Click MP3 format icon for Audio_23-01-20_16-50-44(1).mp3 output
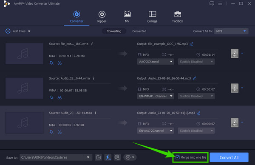This screenshot has height=165, width=255. [x=235, y=122]
